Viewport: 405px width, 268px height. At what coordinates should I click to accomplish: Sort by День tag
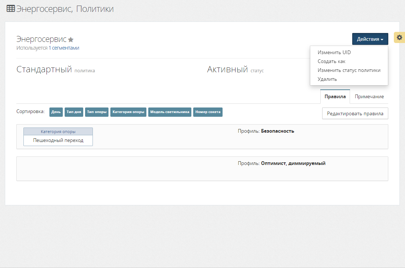56,112
